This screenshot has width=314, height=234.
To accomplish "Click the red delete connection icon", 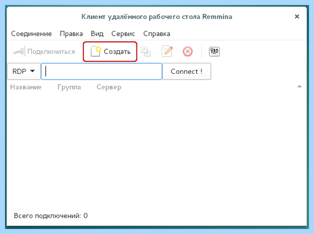I will point(188,52).
